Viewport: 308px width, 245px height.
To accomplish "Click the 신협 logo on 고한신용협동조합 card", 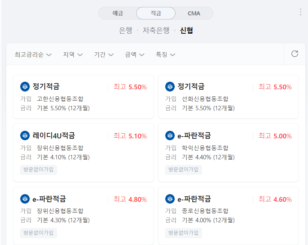I will (25, 87).
